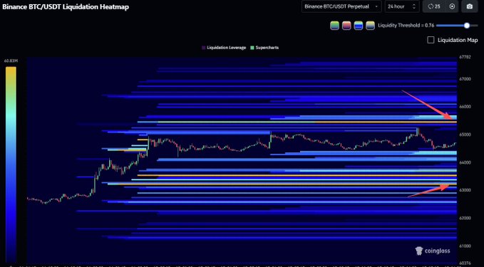Image resolution: width=484 pixels, height=267 pixels.
Task: Select the blue striped color theme swatch
Action: 359,26
